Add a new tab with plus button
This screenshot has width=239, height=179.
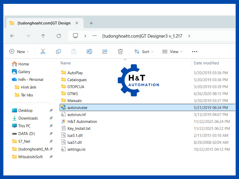point(91,23)
